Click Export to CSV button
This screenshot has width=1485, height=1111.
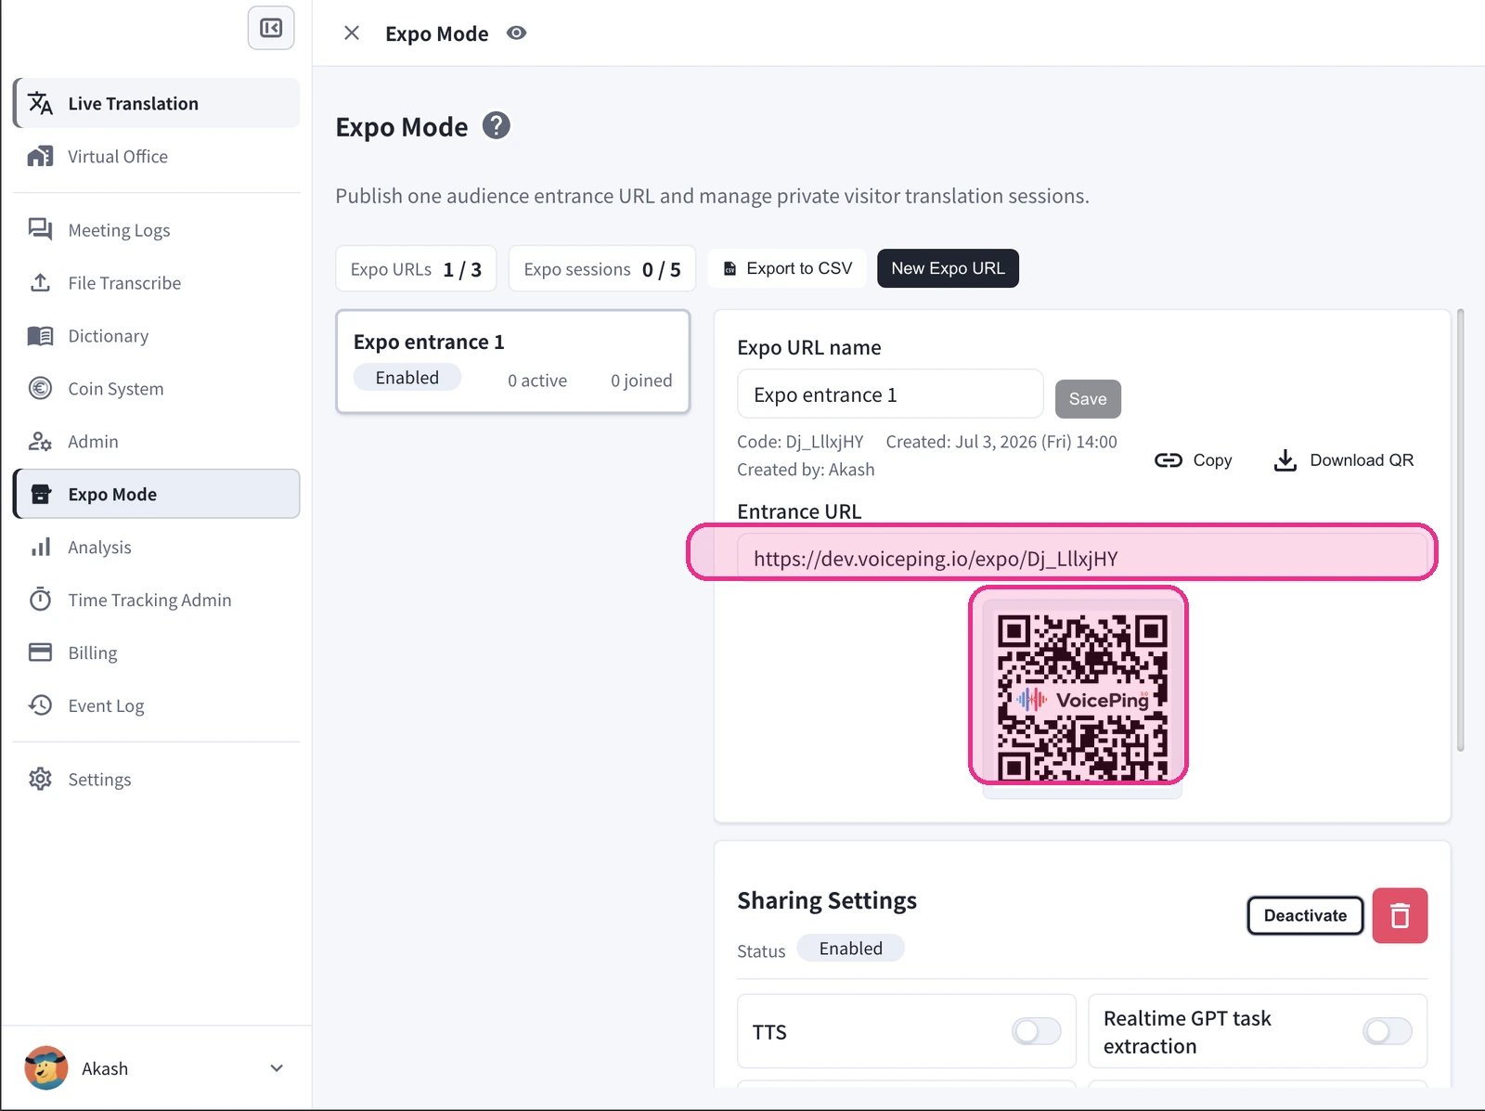[x=787, y=268]
